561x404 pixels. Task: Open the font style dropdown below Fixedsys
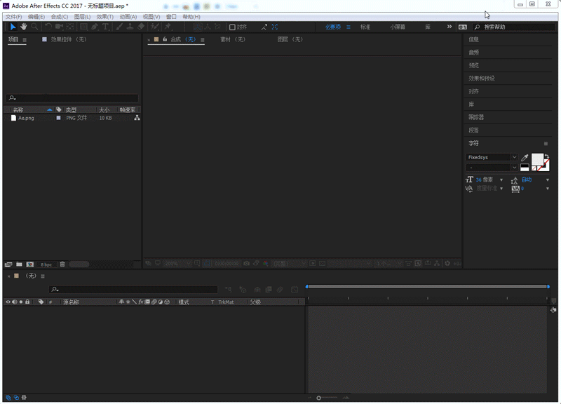click(514, 168)
